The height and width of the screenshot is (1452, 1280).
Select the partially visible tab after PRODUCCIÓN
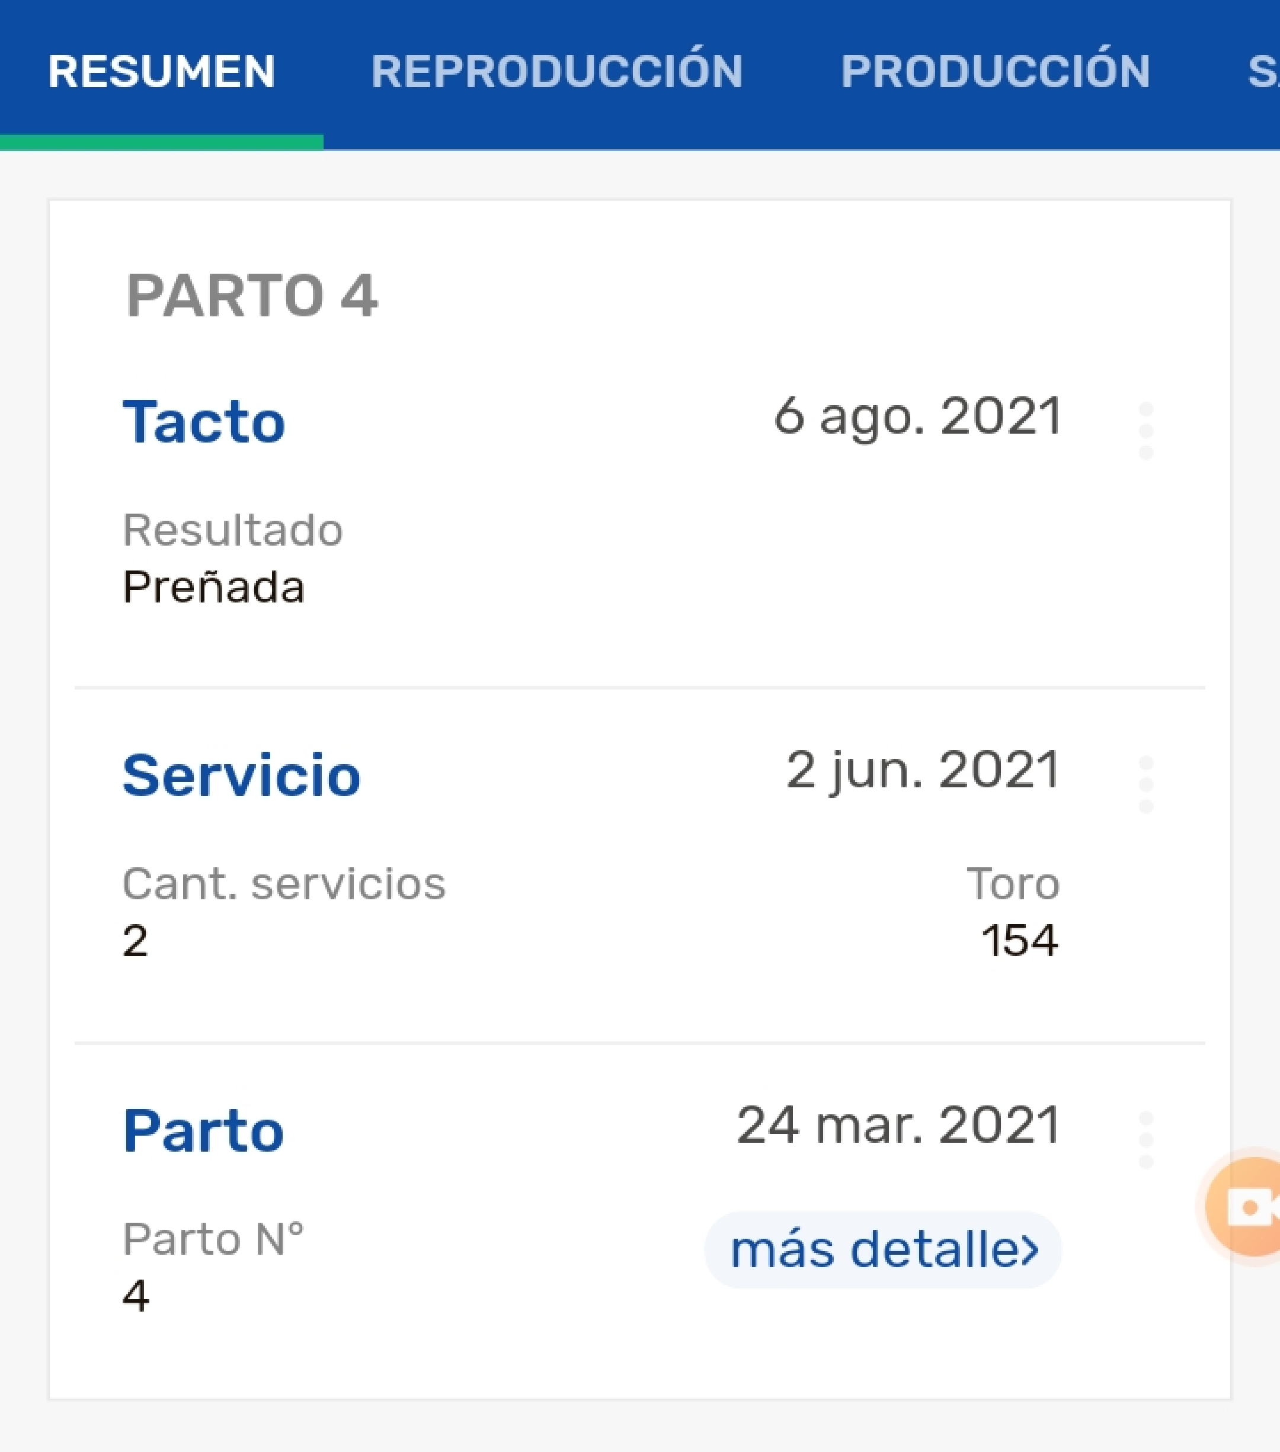(1263, 71)
